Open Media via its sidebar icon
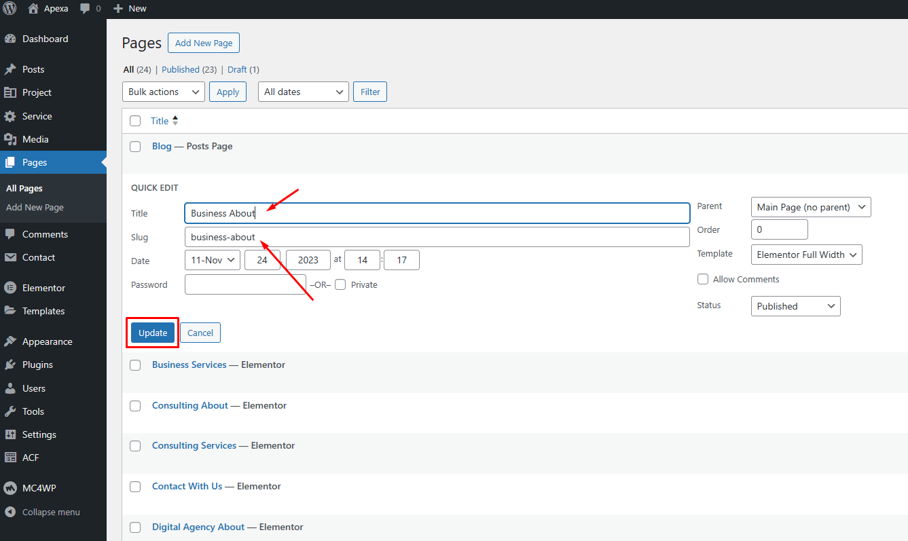 10,140
